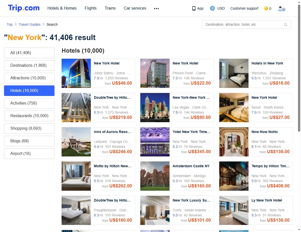Open Seoul New York Hotel photo
The height and width of the screenshot is (232, 301).
pyautogui.click(x=234, y=108)
